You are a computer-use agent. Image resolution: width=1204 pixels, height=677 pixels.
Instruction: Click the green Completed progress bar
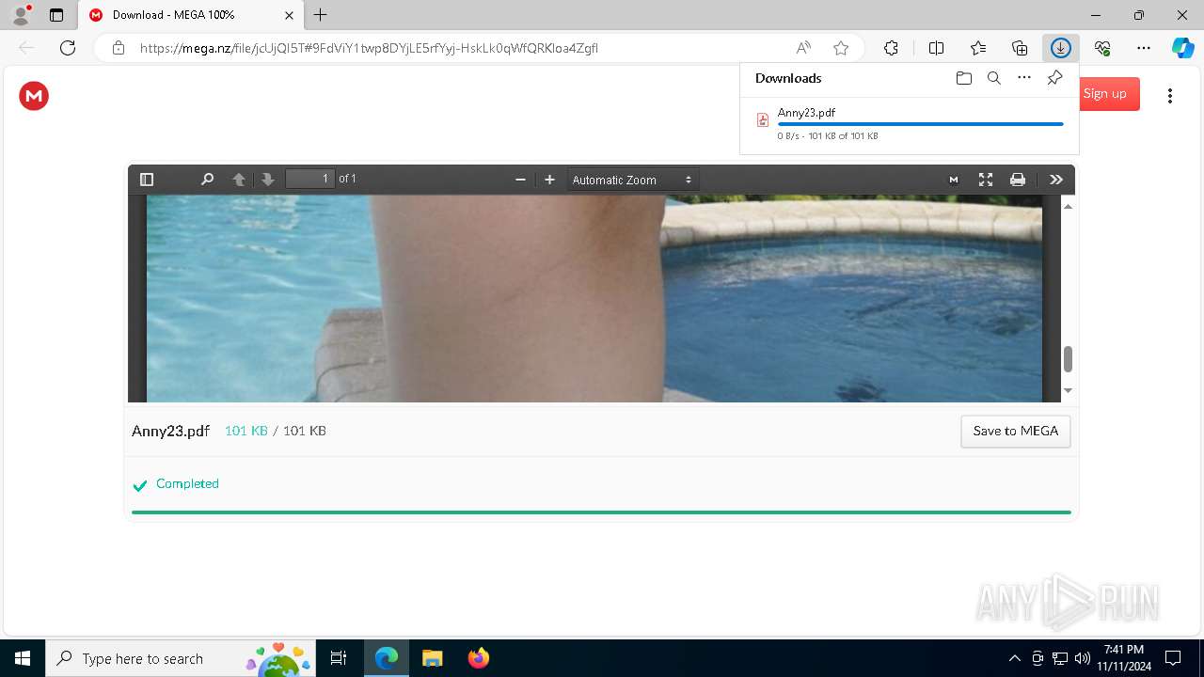click(x=602, y=512)
